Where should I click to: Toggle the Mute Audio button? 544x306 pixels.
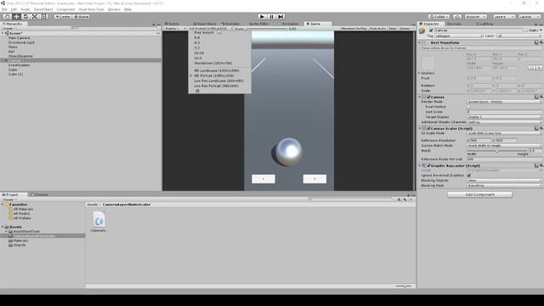tap(377, 28)
